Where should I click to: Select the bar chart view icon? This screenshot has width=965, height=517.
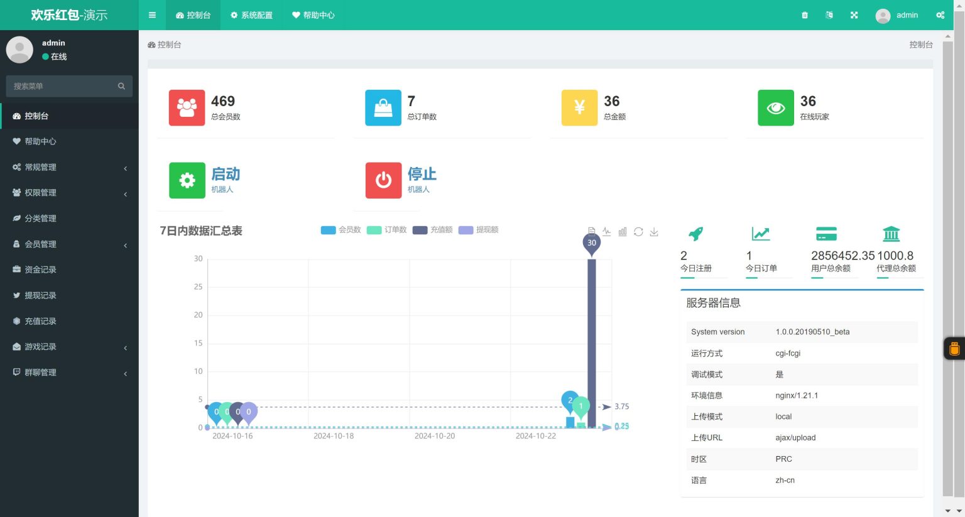[622, 231]
